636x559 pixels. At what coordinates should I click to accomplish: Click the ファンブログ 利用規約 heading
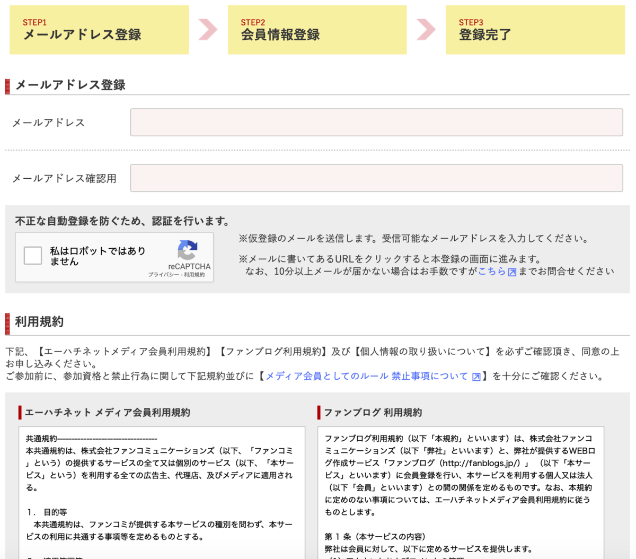click(x=373, y=412)
